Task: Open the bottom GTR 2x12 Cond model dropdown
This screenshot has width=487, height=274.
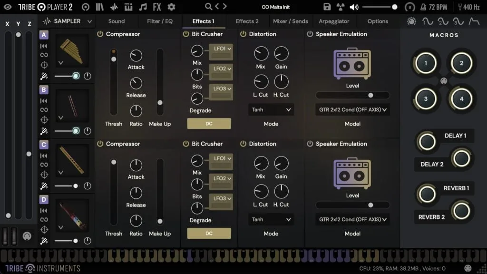Action: click(352, 220)
